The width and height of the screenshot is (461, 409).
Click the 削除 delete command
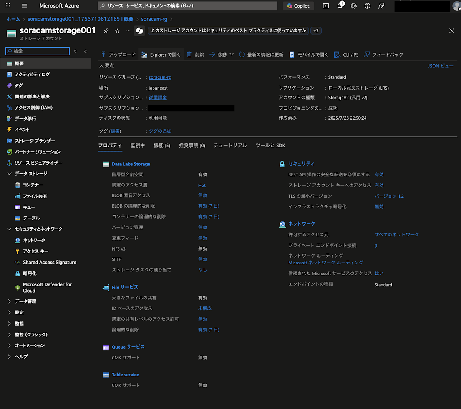(195, 55)
